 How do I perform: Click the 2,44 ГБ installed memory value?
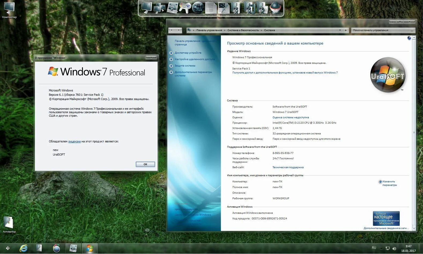coord(277,128)
